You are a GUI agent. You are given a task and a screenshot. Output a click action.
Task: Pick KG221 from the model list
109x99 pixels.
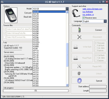tap(49, 21)
